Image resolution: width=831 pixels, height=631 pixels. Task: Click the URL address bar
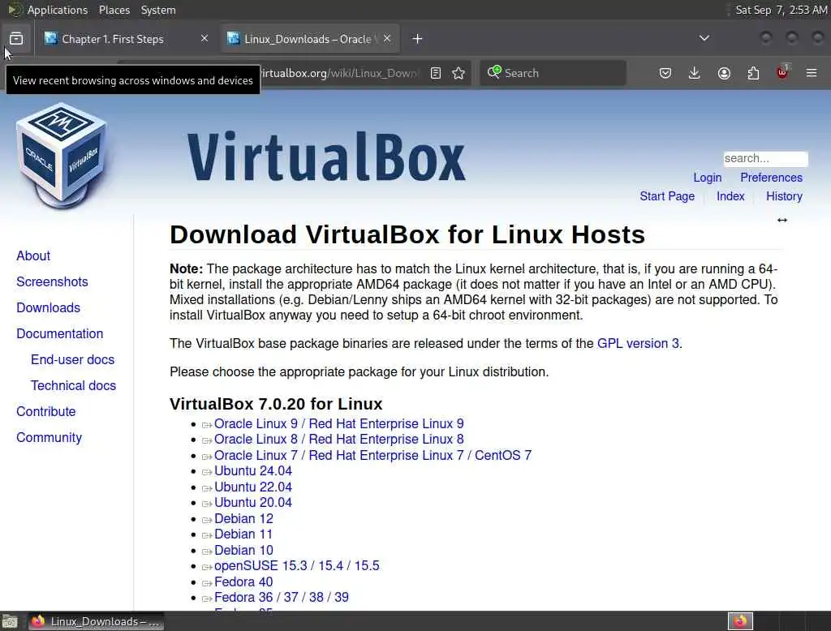click(339, 73)
